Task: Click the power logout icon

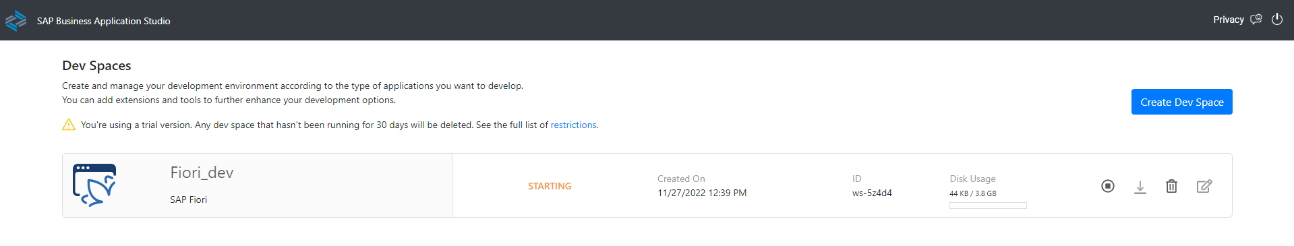Action: [x=1277, y=20]
